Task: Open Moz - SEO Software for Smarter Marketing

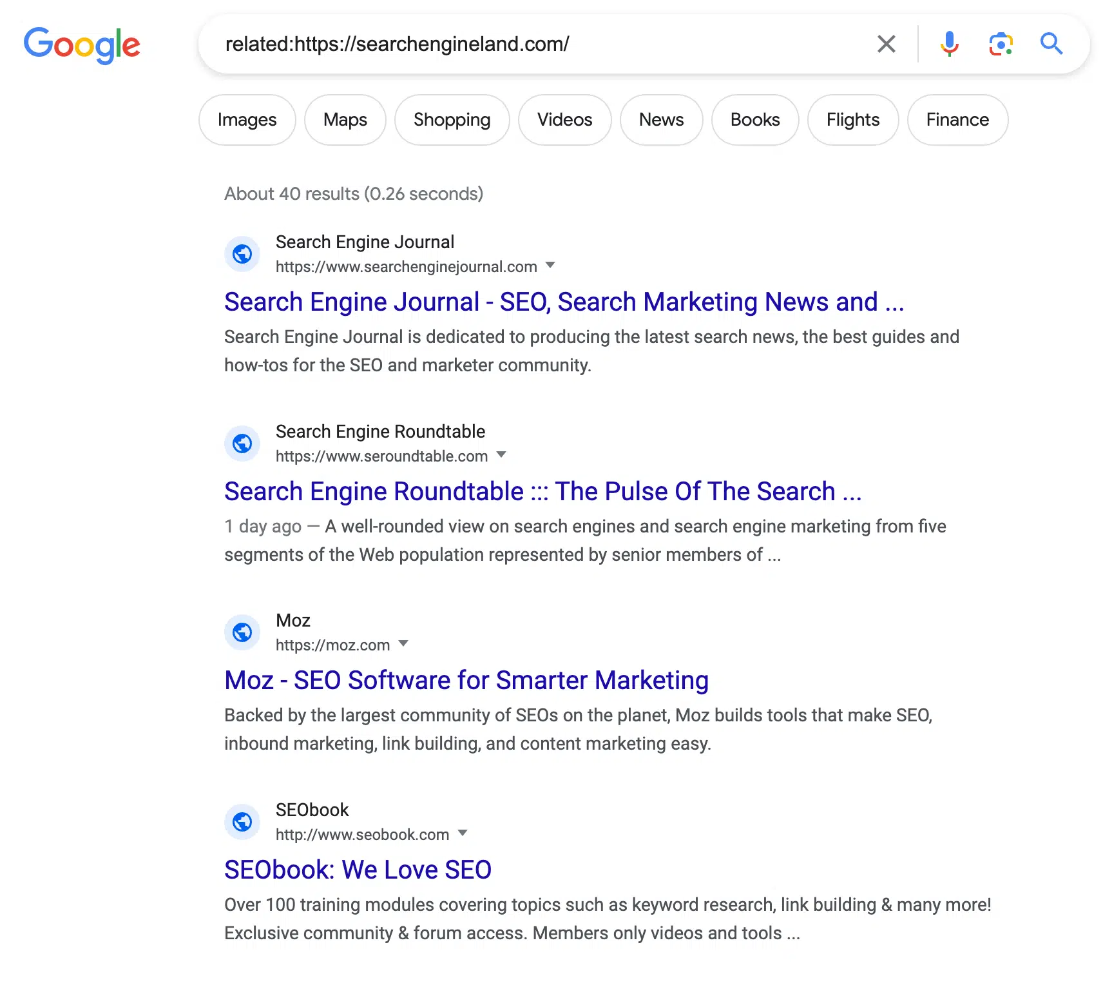Action: click(x=466, y=680)
